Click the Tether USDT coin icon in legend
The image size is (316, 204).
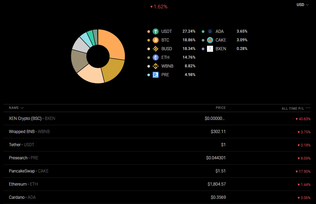coord(156,32)
